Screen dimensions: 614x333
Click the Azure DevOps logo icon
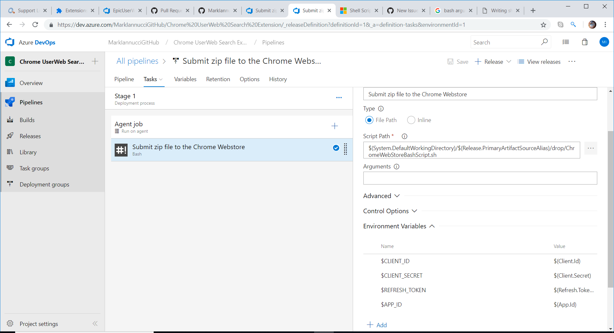point(10,42)
